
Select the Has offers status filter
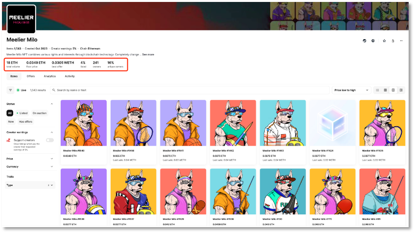click(25, 121)
